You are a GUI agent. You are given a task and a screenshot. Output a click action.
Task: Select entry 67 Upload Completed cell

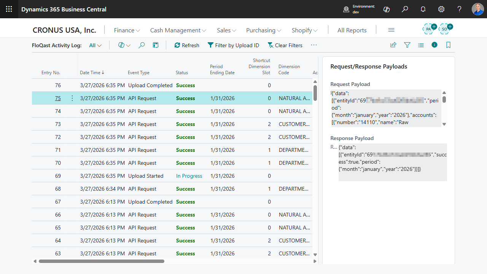click(150, 202)
